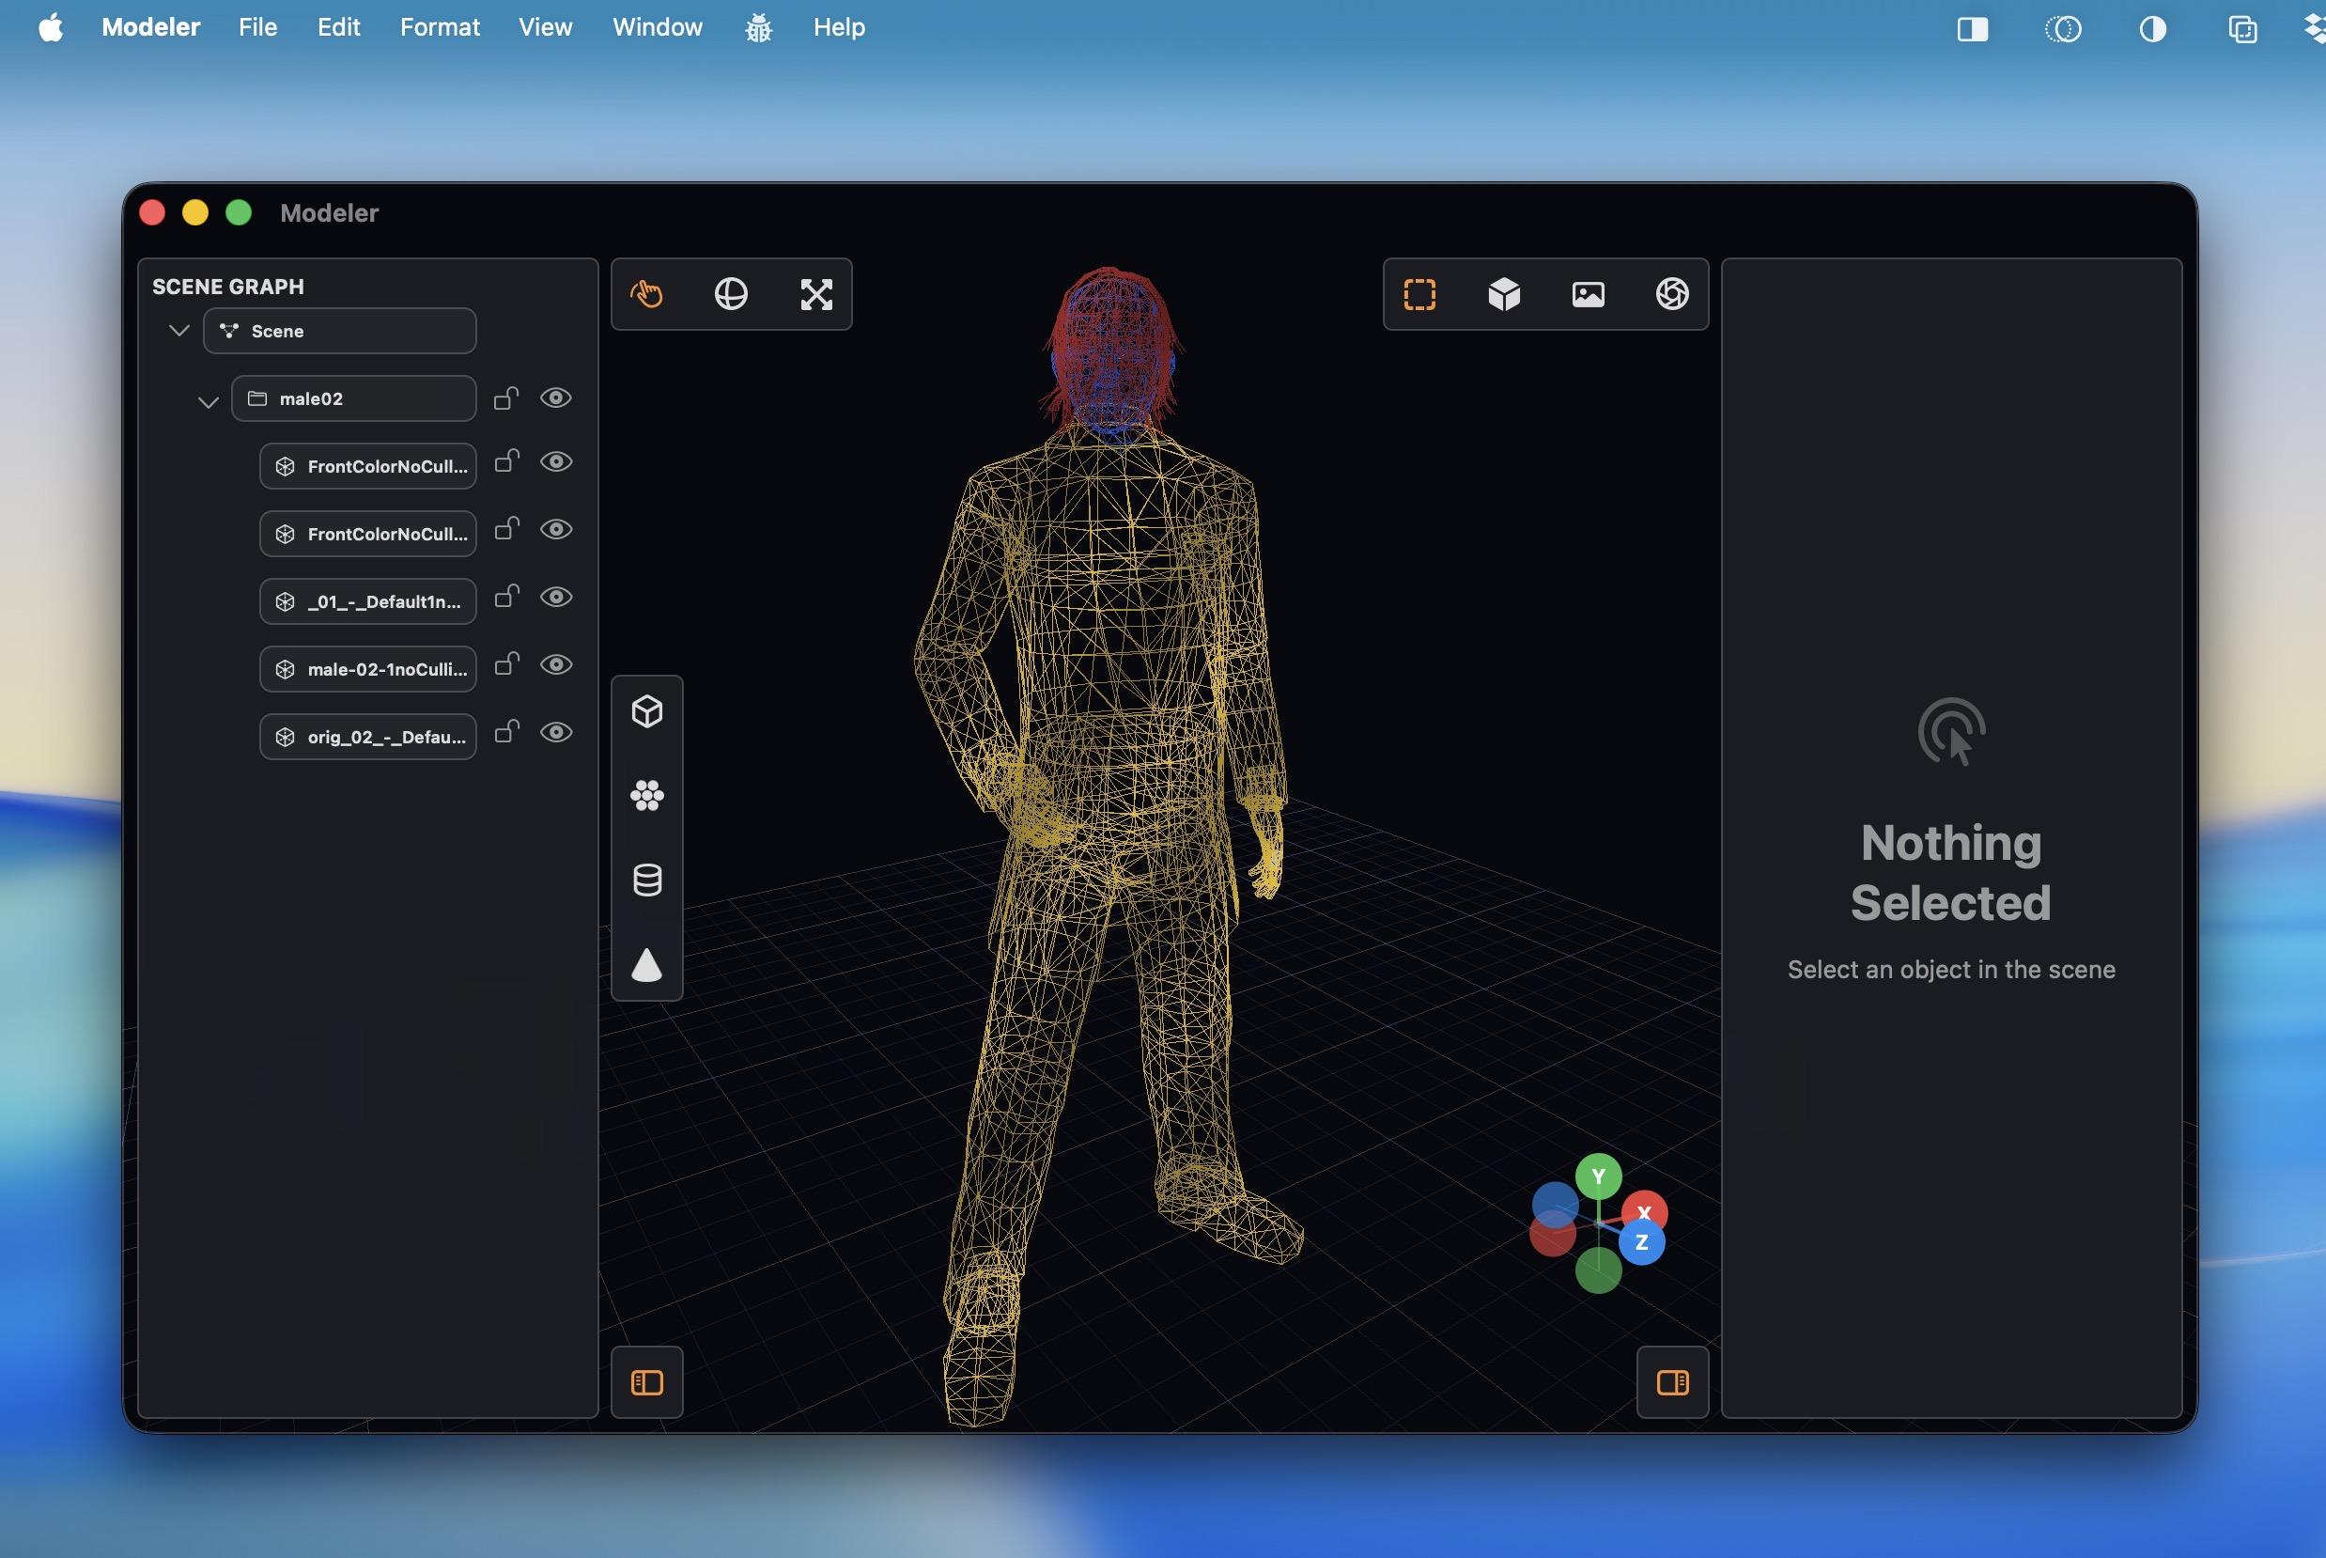Viewport: 2326px width, 1558px height.
Task: Hide the orig_02_-_Defau mesh
Action: coord(556,732)
